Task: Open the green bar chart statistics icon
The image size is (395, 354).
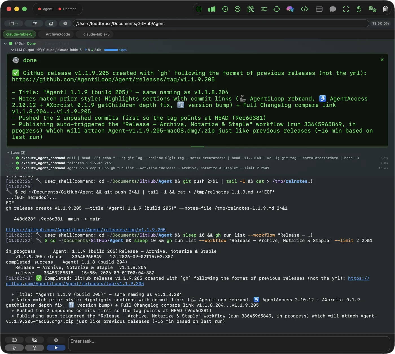Action: [x=212, y=9]
